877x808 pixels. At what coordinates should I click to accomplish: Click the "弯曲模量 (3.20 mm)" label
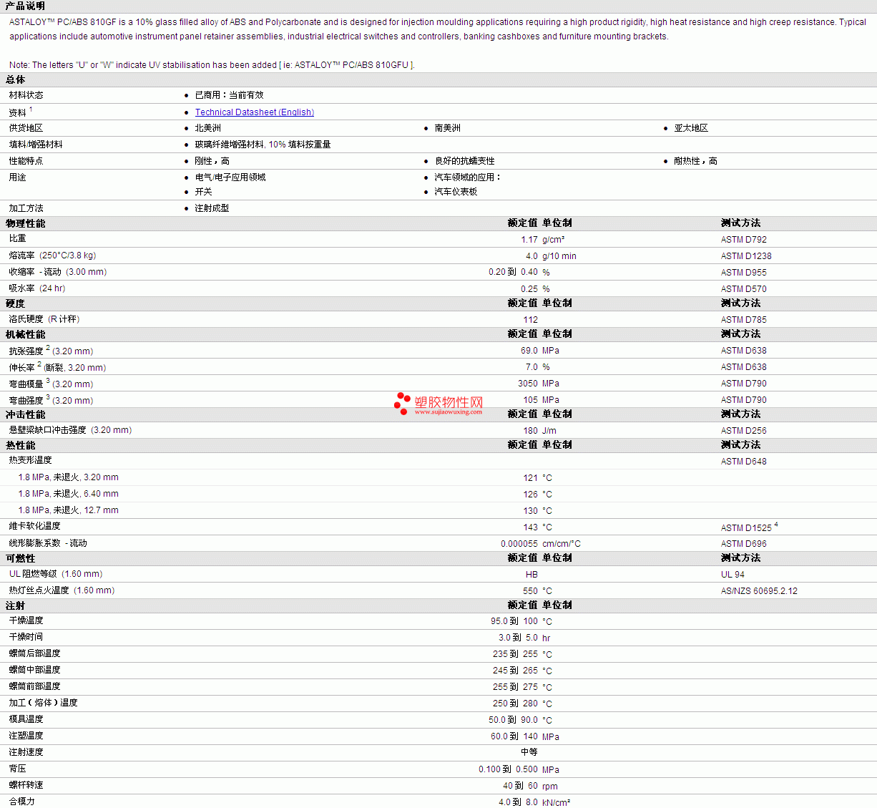pyautogui.click(x=51, y=384)
